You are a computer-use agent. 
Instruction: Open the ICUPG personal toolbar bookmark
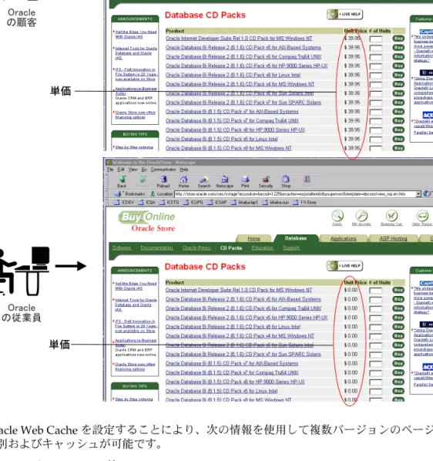point(193,202)
